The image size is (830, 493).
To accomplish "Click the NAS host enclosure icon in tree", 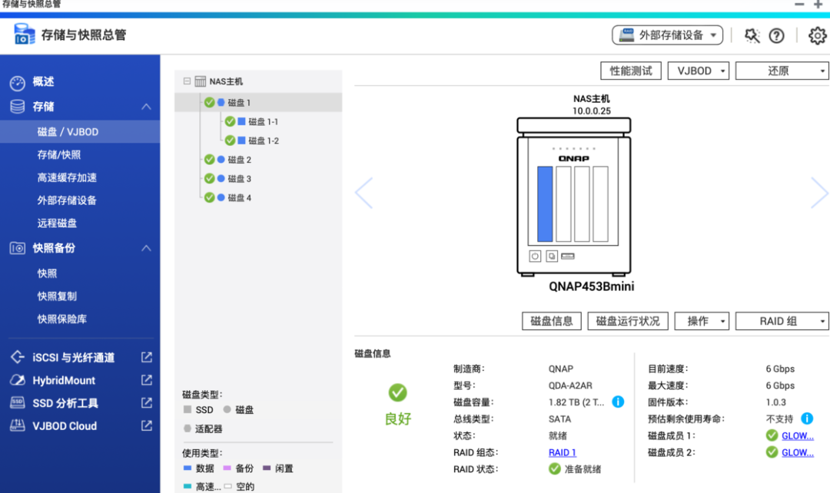I will pyautogui.click(x=200, y=81).
